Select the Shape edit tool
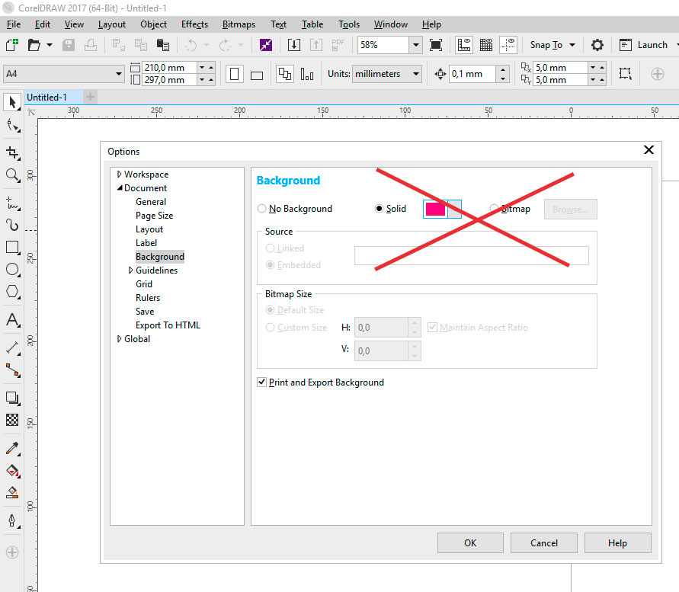Image resolution: width=679 pixels, height=592 pixels. (x=12, y=126)
